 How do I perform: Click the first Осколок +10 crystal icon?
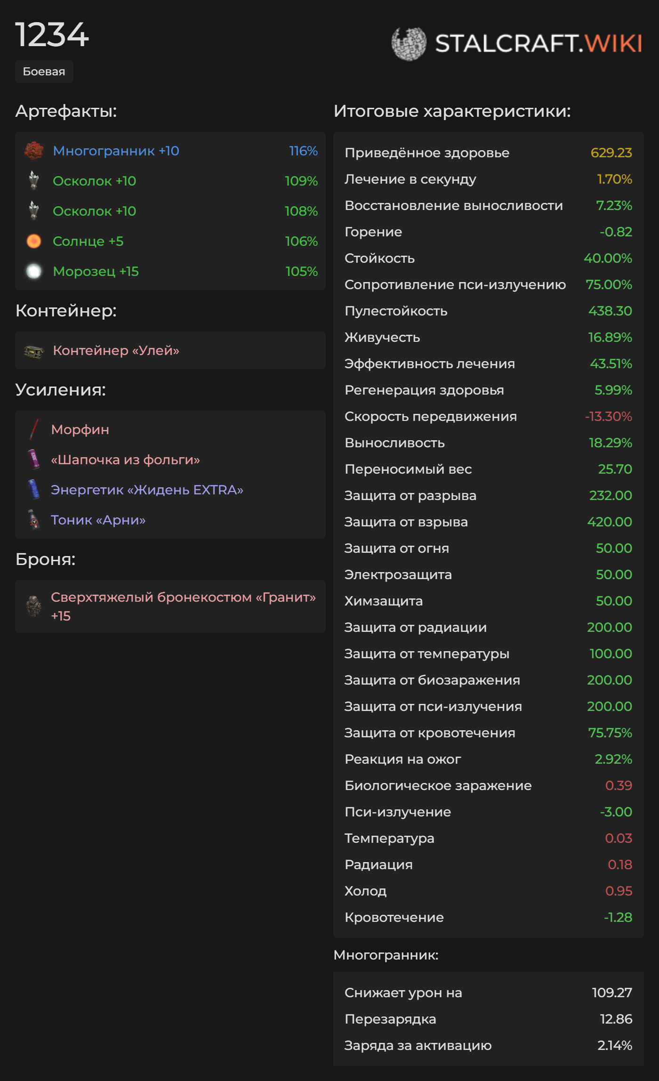tap(34, 181)
